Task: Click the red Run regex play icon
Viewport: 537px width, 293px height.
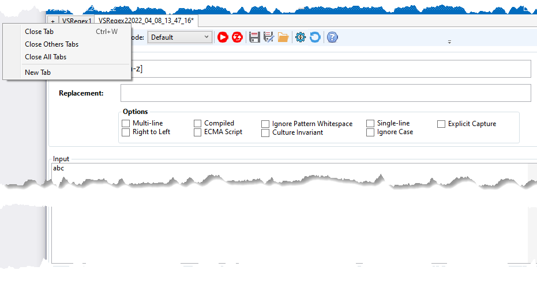Action: coord(223,37)
